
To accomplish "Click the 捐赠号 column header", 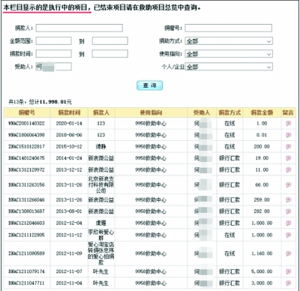I will (27, 112).
